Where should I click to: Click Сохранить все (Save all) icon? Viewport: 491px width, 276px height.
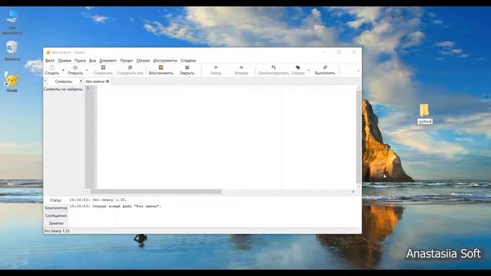pyautogui.click(x=130, y=70)
